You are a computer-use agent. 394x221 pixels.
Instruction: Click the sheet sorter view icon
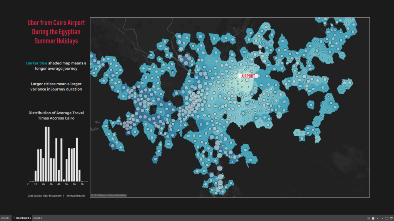coord(373,218)
